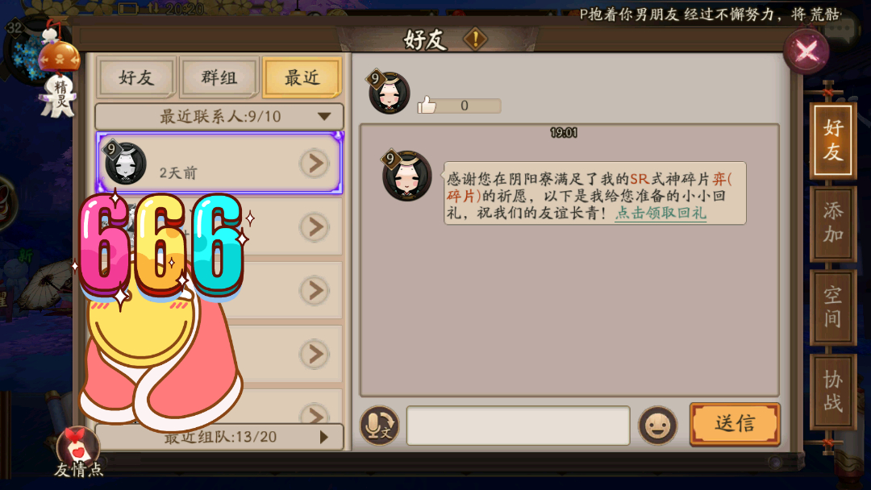
Task: Open the 友情点 heart icon
Action: tap(78, 445)
